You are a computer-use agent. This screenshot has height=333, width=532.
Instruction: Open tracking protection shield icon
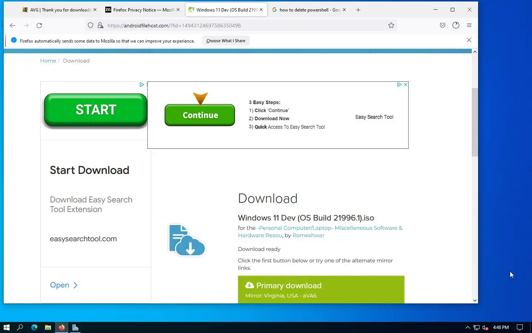click(91, 26)
